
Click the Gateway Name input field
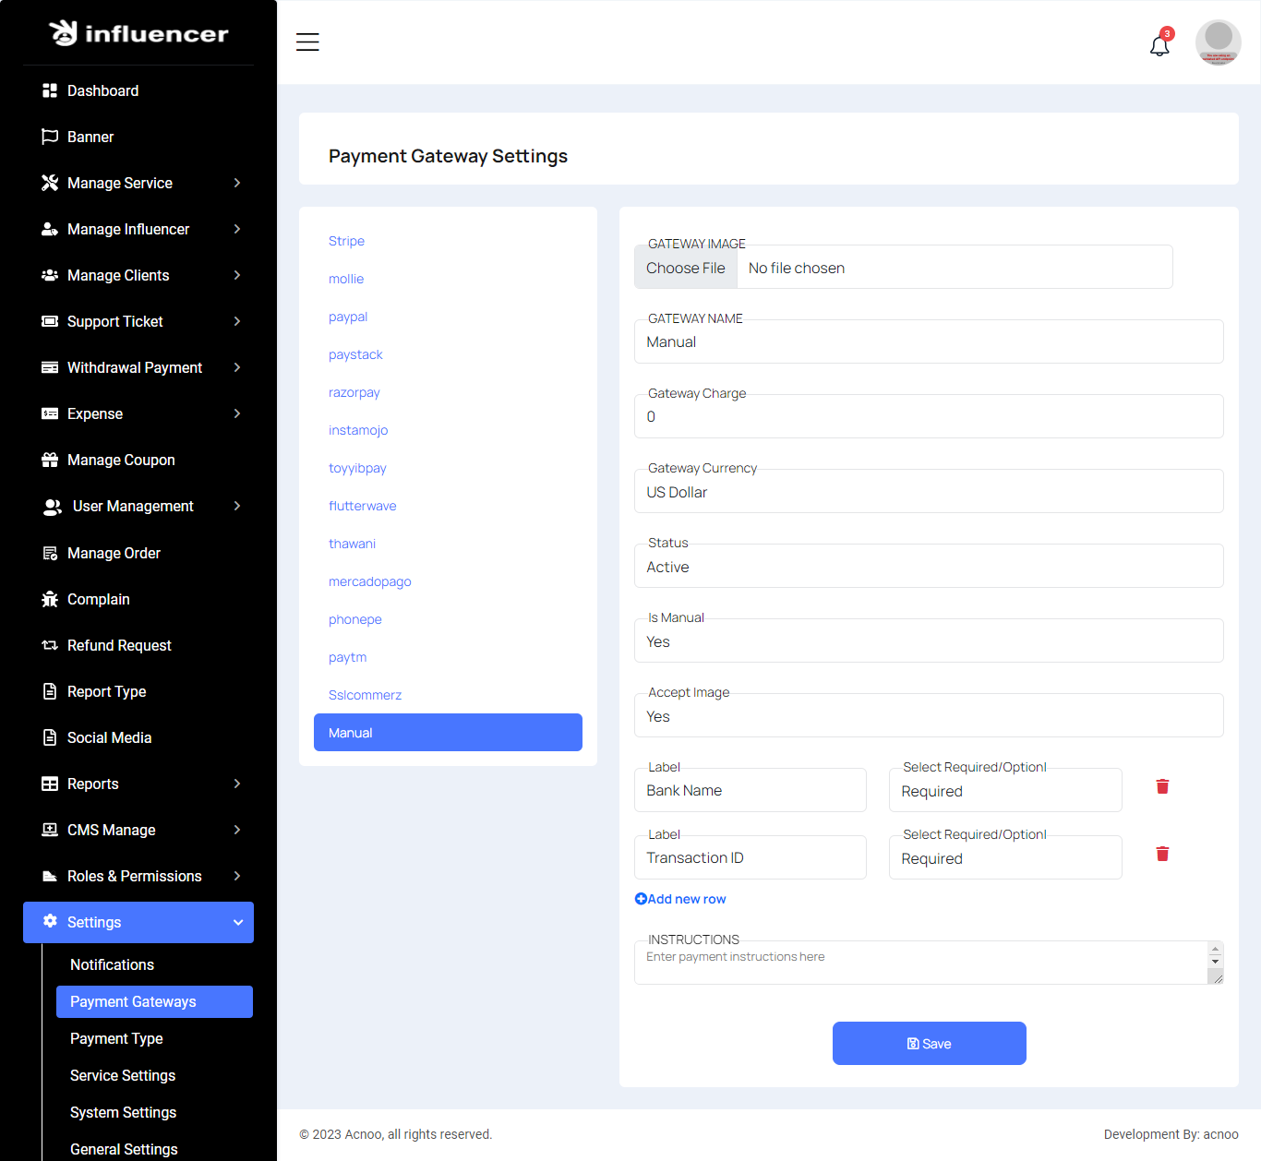(x=928, y=341)
